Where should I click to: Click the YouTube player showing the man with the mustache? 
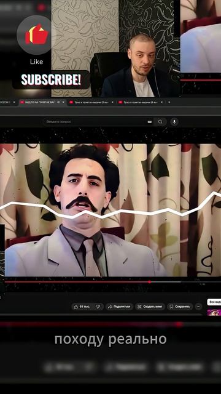coord(110,210)
